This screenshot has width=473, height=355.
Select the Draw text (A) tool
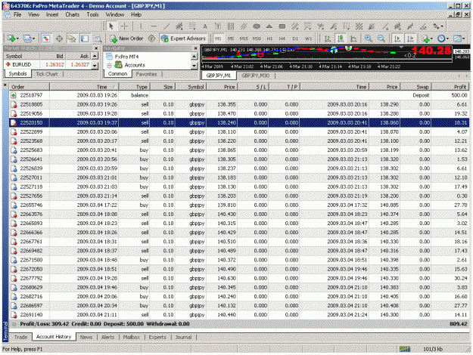point(205,26)
